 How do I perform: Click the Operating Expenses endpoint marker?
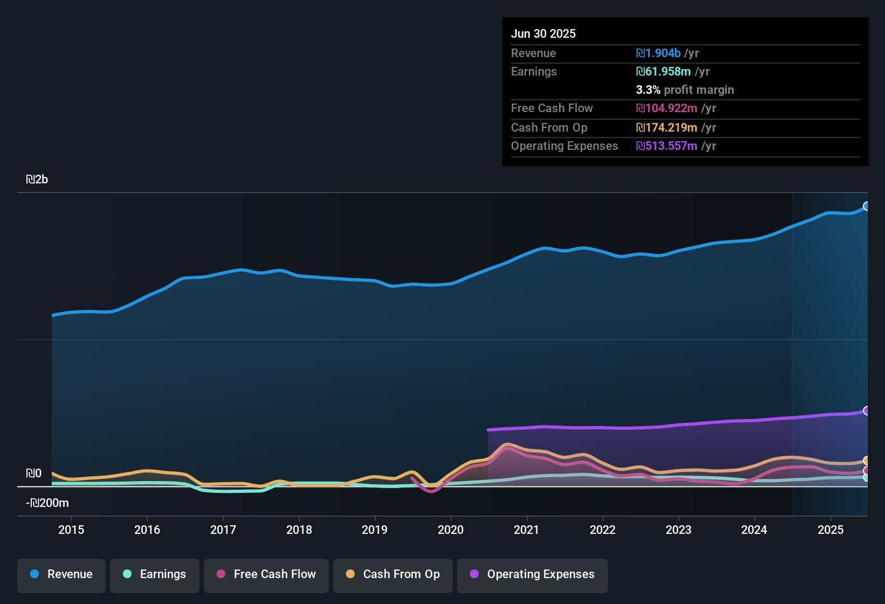point(867,411)
